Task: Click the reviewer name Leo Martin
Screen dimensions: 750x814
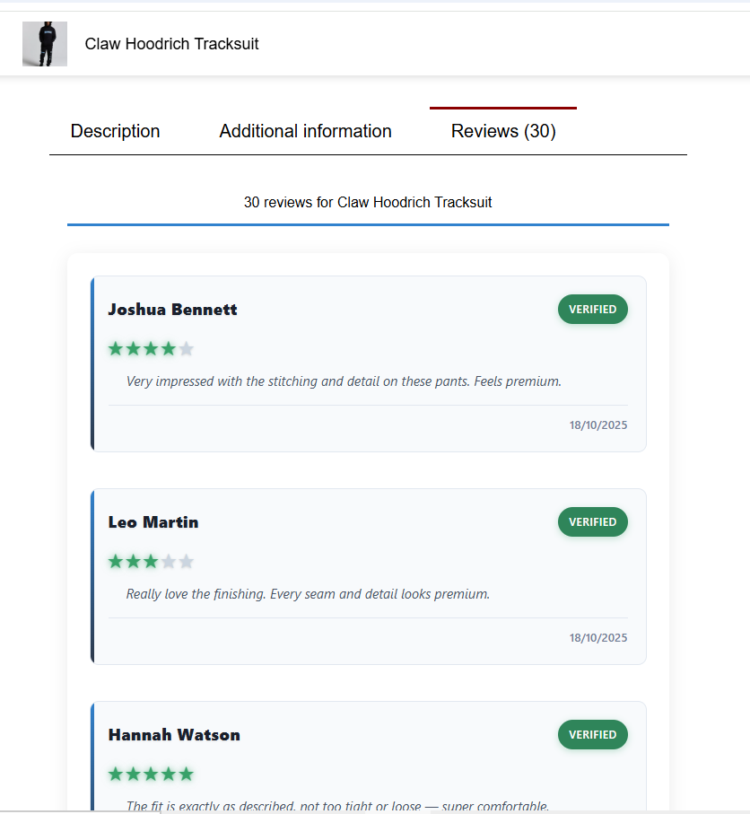Action: [x=153, y=522]
